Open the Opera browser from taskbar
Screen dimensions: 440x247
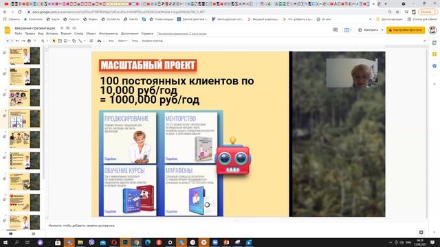114,242
